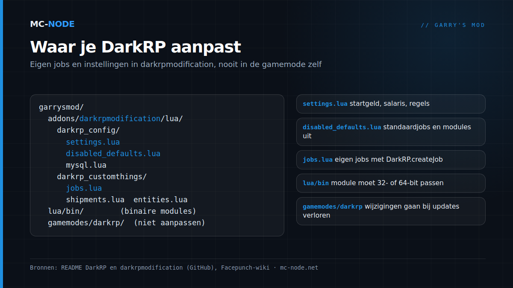513x288 pixels.
Task: Click the 'darkrp_customthings/' folder line
Action: coord(102,176)
